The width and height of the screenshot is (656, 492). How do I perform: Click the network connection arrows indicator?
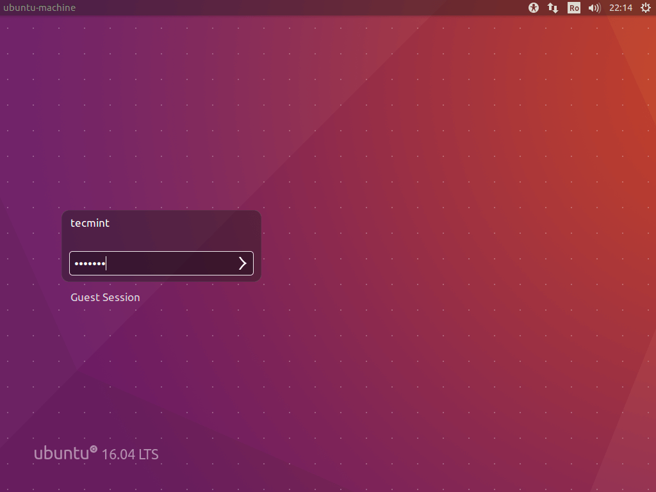point(552,8)
